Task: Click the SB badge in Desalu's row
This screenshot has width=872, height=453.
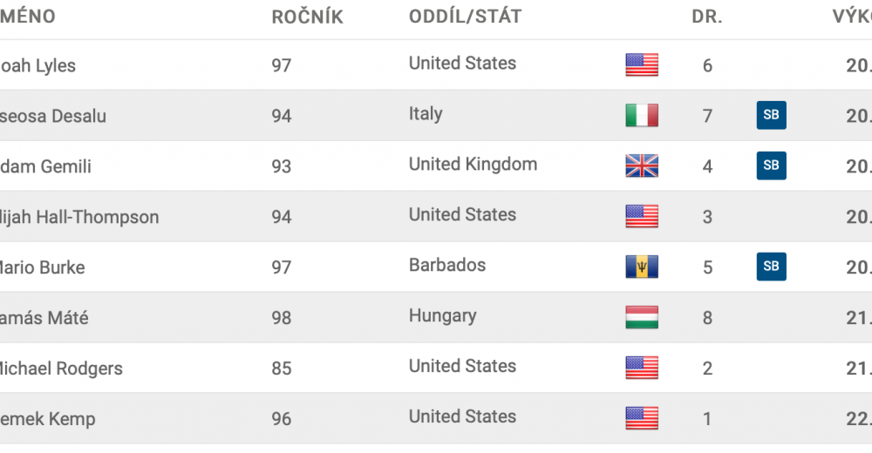Action: point(772,115)
